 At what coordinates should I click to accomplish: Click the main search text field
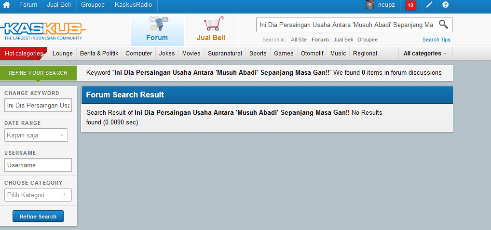(346, 25)
